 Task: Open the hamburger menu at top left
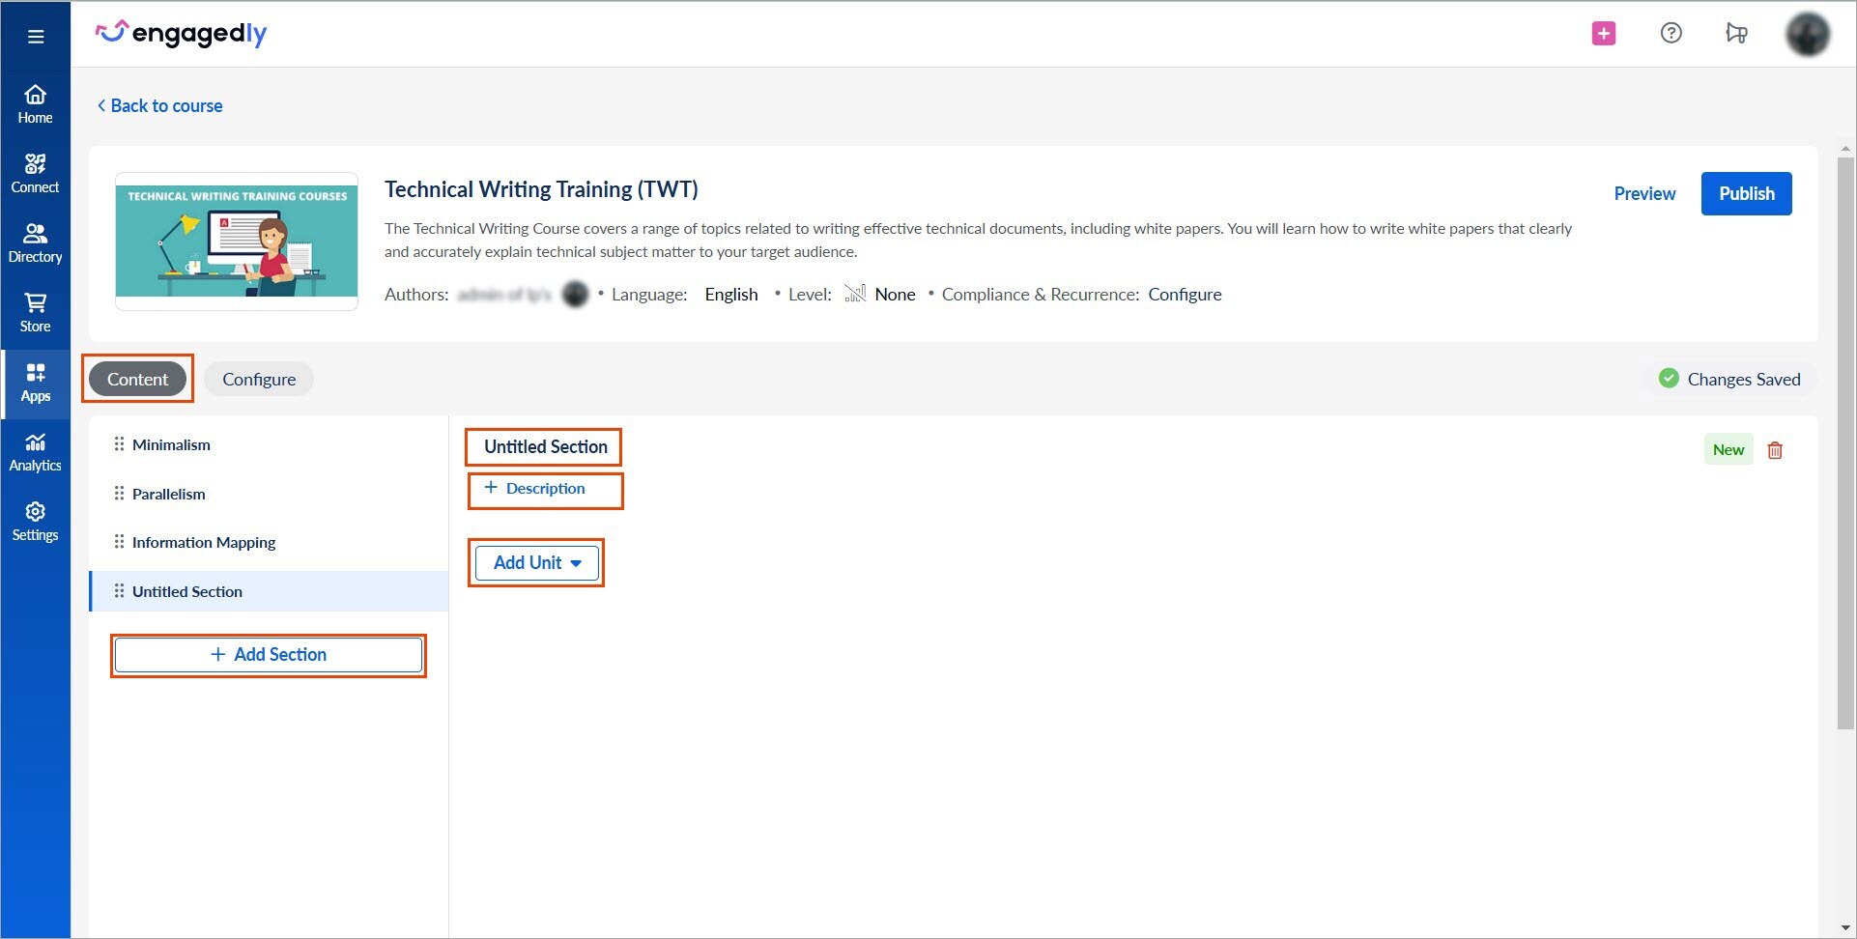[x=36, y=35]
